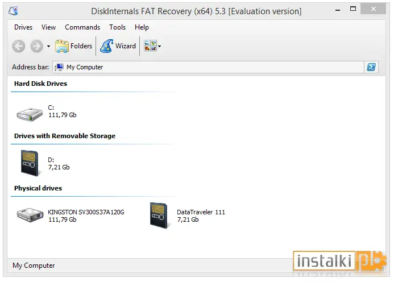This screenshot has height=282, width=394.
Task: Open the navigation history dropdown arrow
Action: tap(48, 46)
